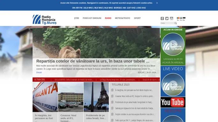Open the Detalii link under the bear article
The image size is (218, 122).
39,72
